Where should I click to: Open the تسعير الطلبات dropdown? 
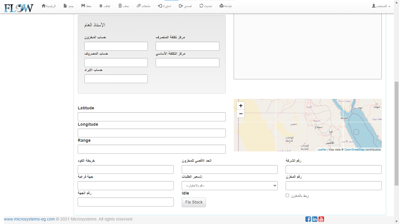pyautogui.click(x=230, y=186)
